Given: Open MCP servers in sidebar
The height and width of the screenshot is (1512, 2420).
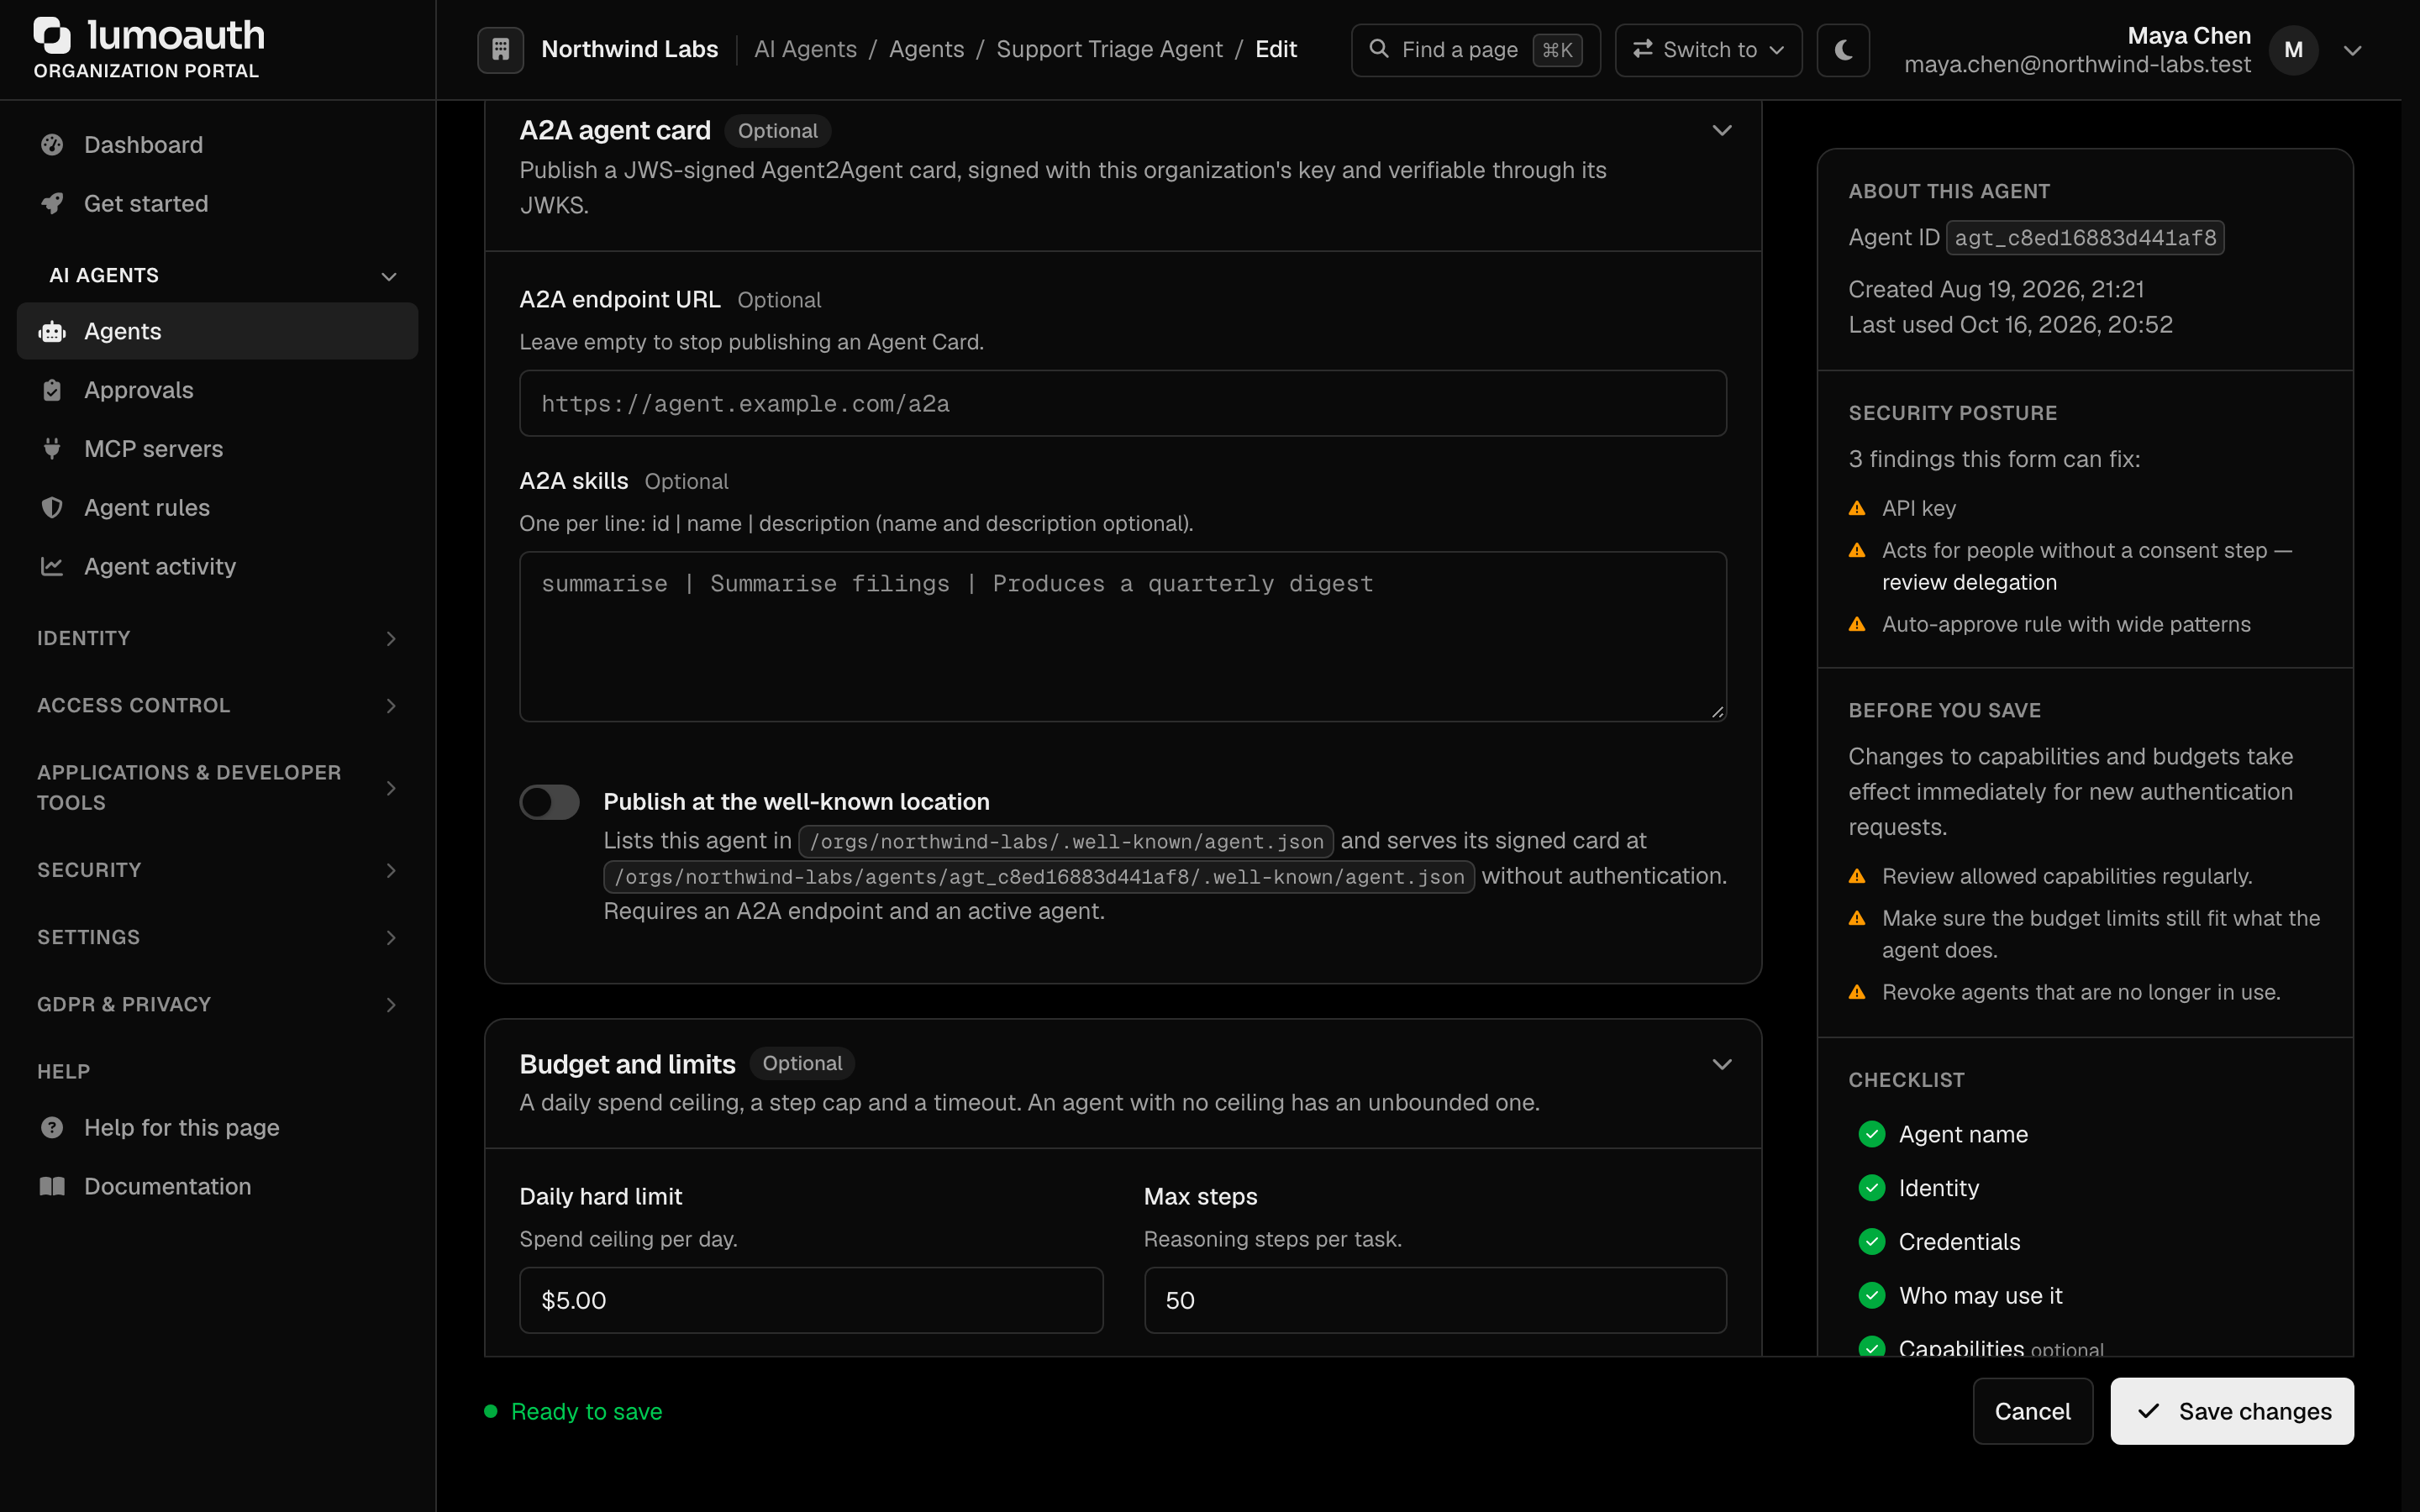Looking at the screenshot, I should click(218, 449).
